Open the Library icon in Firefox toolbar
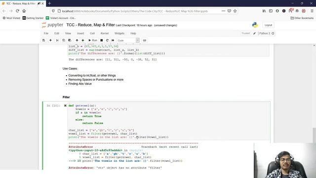Viewport: 316px width, 178px height. pos(264,11)
